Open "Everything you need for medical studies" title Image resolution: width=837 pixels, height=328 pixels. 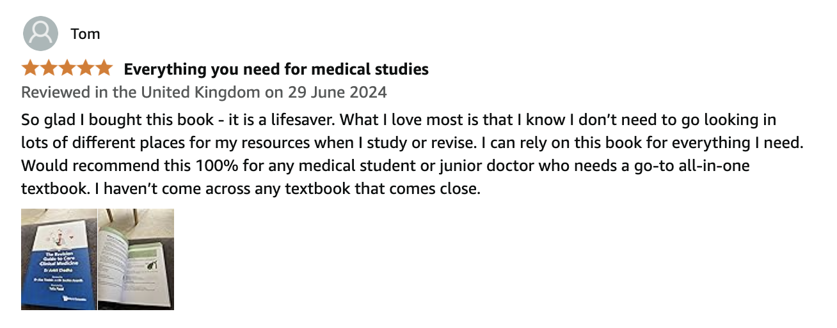click(276, 69)
